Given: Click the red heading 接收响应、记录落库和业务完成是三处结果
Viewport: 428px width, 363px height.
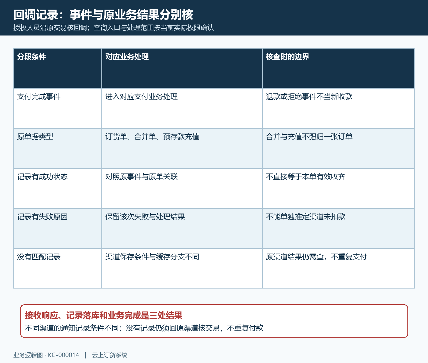Looking at the screenshot, I should pyautogui.click(x=104, y=315).
